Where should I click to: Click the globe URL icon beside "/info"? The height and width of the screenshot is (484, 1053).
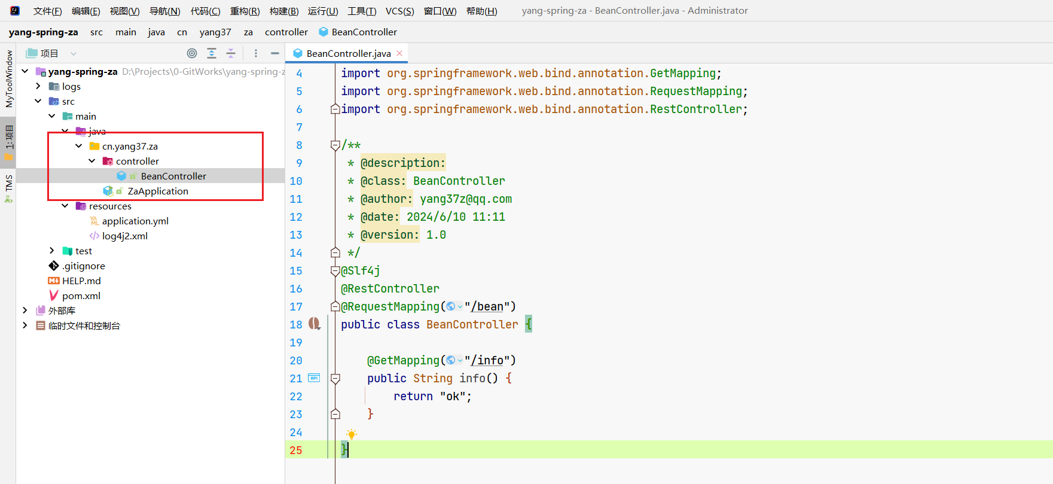pos(451,360)
